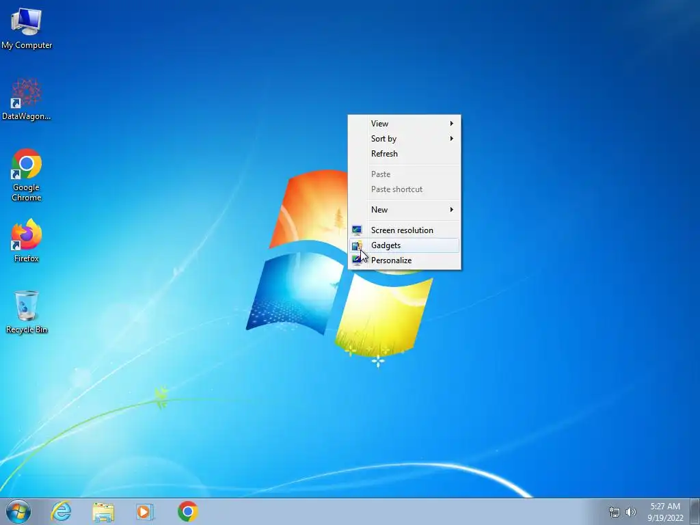This screenshot has height=525, width=700.
Task: Launch Internet Explorer from the taskbar
Action: point(61,511)
